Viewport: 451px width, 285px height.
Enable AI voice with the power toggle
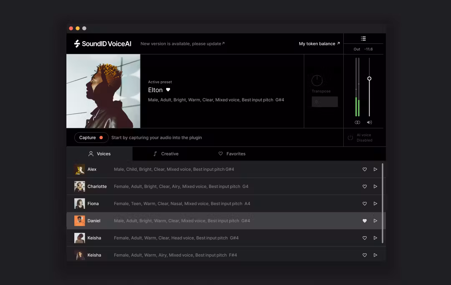click(350, 137)
